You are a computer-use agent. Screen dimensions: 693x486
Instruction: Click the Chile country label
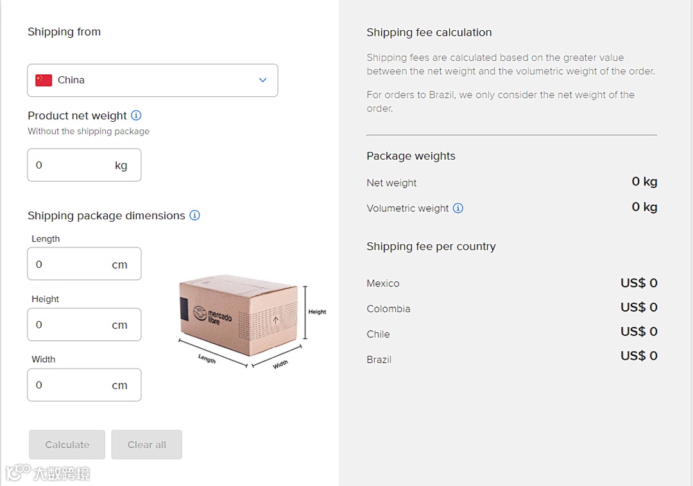coord(378,334)
